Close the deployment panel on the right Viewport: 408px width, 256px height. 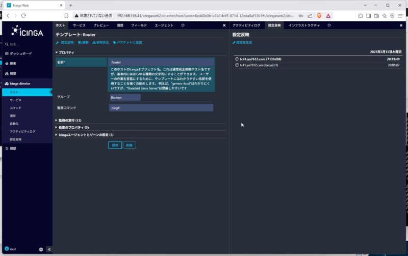pos(401,25)
